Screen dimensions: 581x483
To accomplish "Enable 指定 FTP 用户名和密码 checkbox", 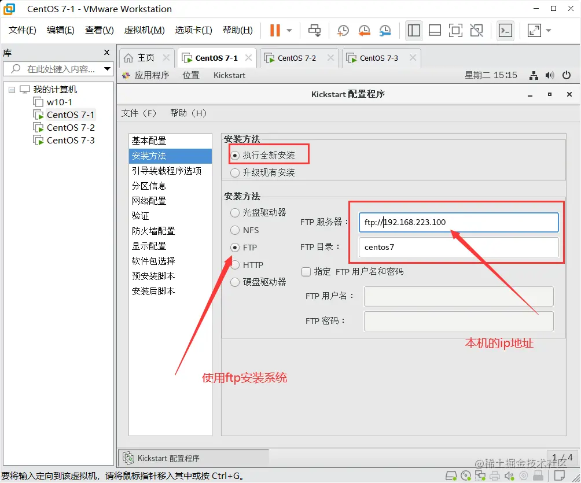I will pyautogui.click(x=306, y=272).
